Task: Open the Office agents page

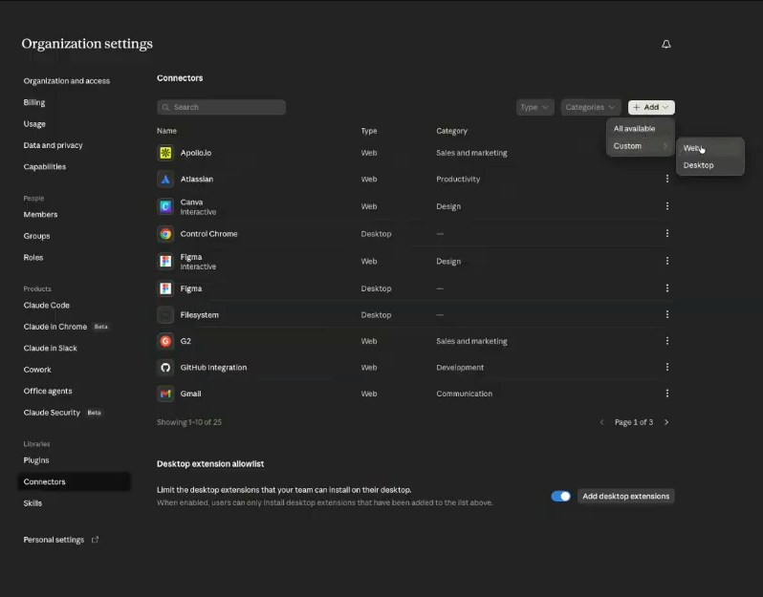Action: coord(48,391)
